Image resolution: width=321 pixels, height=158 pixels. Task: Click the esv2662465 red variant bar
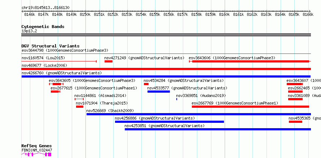(295, 92)
